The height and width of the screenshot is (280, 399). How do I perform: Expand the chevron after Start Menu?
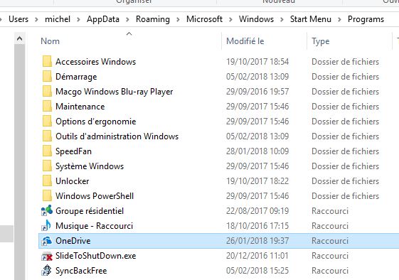[x=339, y=19]
